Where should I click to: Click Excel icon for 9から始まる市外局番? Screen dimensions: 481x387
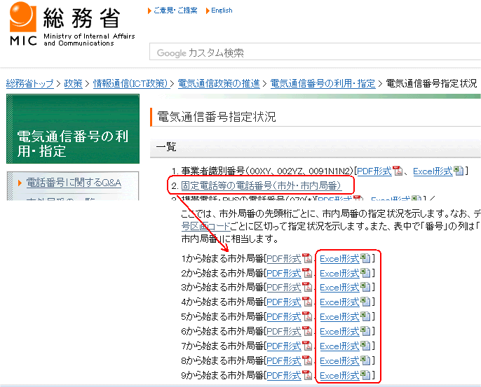pyautogui.click(x=365, y=375)
